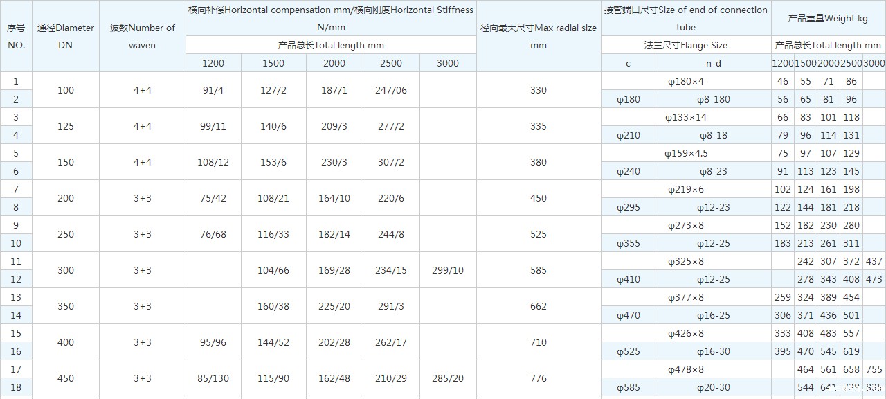This screenshot has height=399, width=886.
Task: Click the 径向最大尺寸Max radial size header
Action: [x=538, y=36]
